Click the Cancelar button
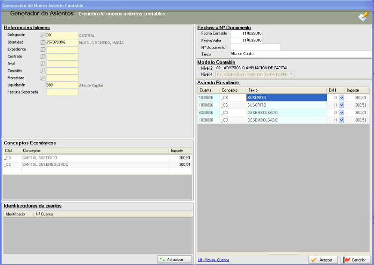The height and width of the screenshot is (265, 374). point(356,260)
